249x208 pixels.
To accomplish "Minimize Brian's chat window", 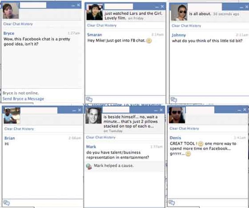I will coord(74,110).
